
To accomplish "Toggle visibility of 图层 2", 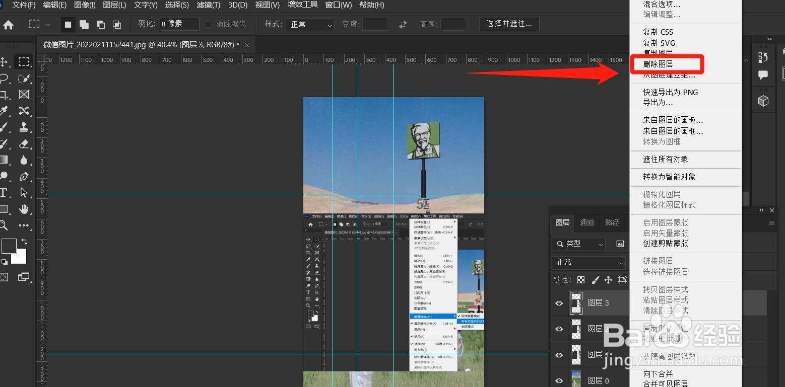I will click(x=558, y=329).
